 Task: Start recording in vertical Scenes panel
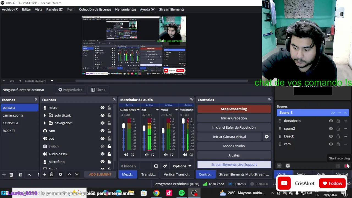coord(346,166)
